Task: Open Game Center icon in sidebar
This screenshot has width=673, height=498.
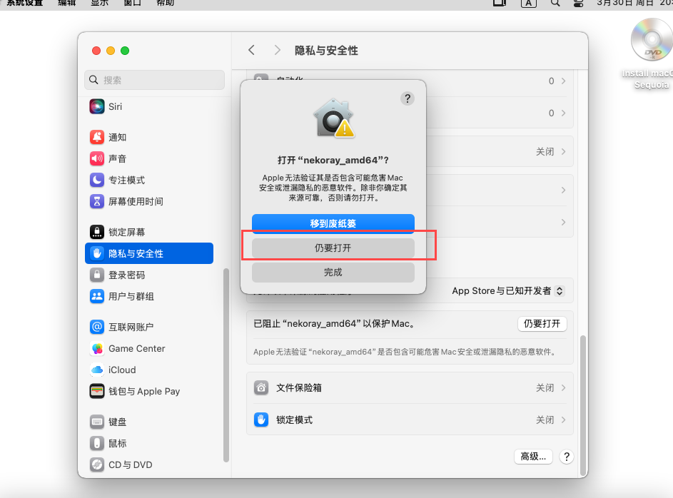Action: pyautogui.click(x=97, y=348)
